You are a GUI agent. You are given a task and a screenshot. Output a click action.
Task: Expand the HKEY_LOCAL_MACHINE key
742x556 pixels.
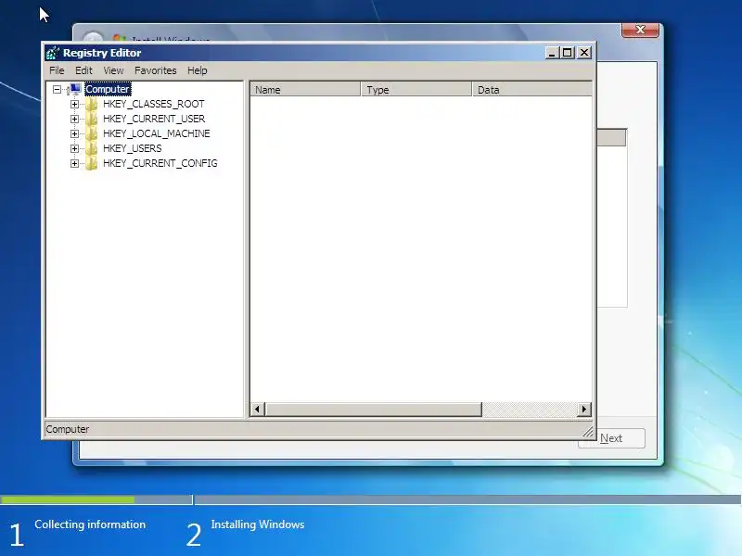pyautogui.click(x=74, y=133)
